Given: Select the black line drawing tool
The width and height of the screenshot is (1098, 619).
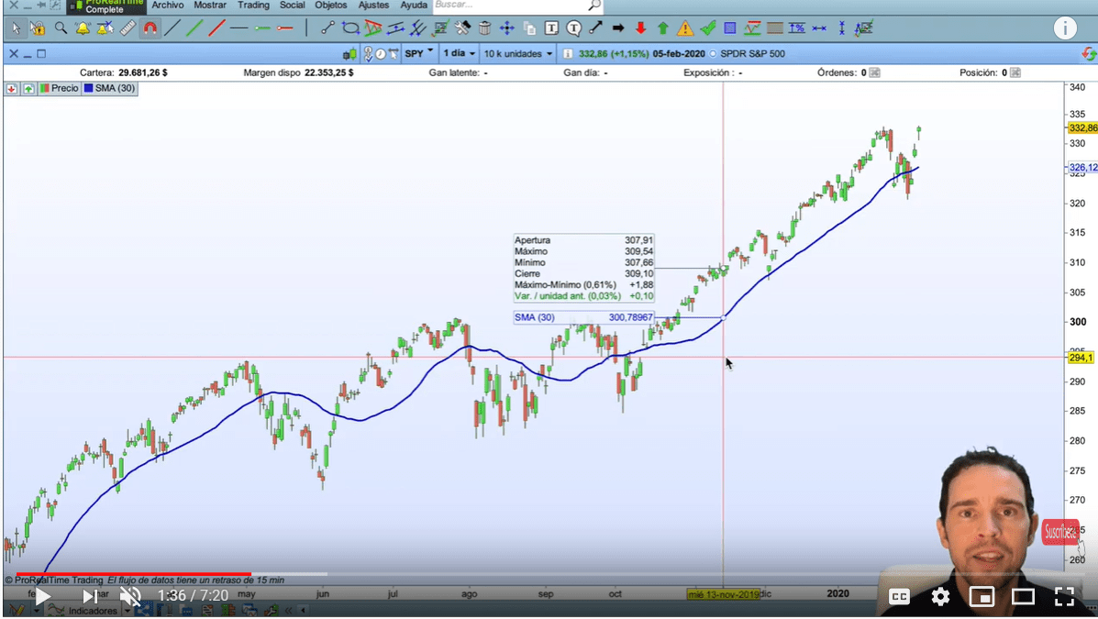Looking at the screenshot, I should point(172,28).
